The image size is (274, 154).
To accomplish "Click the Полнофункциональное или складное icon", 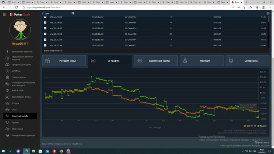I will (x=7, y=84).
